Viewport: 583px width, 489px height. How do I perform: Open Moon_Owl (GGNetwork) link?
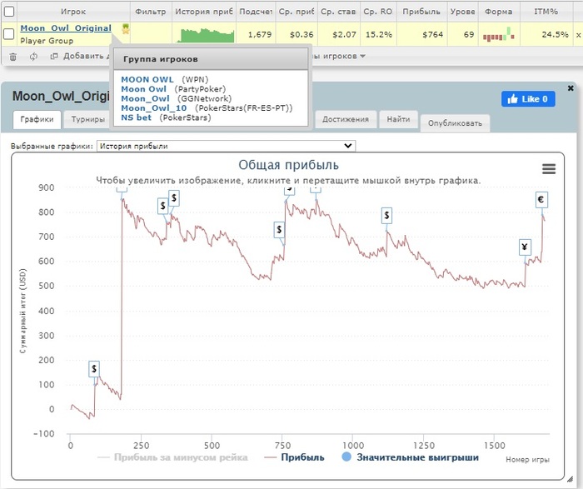[x=145, y=98]
